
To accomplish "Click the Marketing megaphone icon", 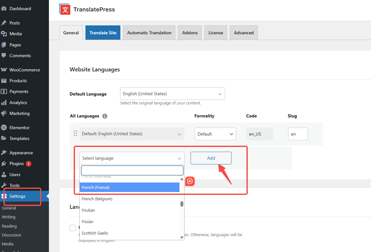I will point(4,113).
